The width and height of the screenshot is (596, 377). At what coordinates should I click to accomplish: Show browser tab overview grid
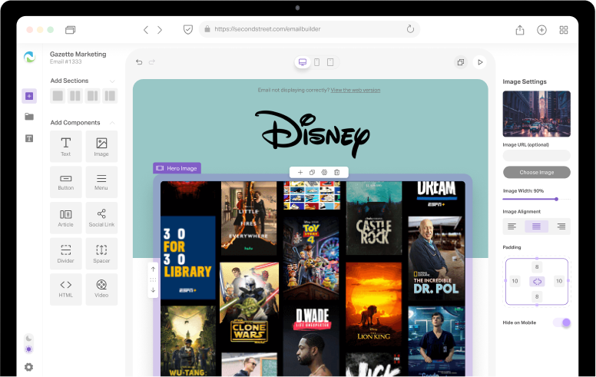564,30
